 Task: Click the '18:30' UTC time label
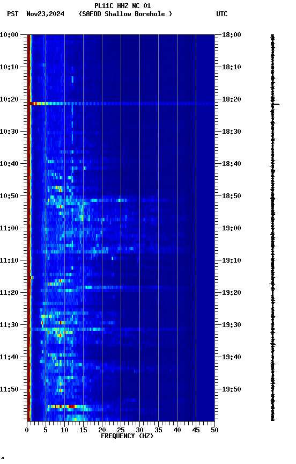(x=232, y=132)
